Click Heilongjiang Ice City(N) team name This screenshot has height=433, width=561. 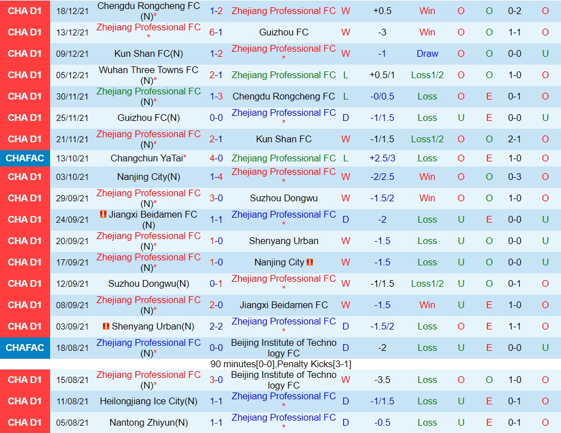pyautogui.click(x=149, y=401)
